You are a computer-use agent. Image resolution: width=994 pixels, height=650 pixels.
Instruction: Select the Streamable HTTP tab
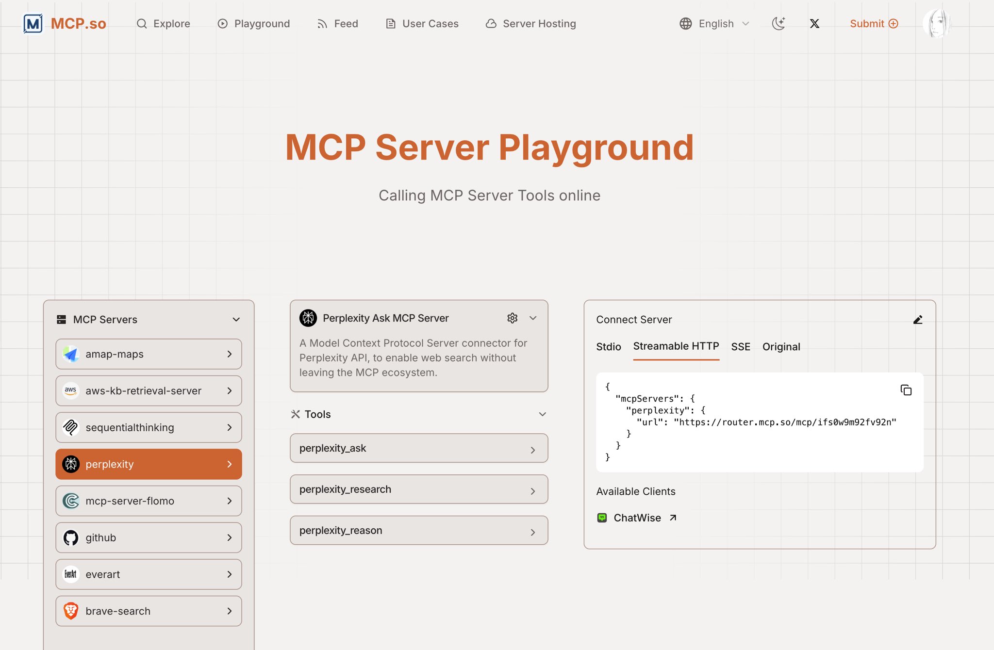[x=676, y=346]
